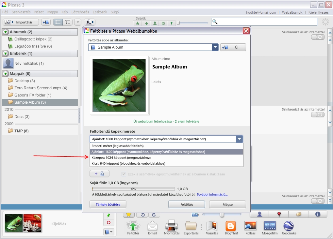Filter to show starred photos only
333x239 pixels.
coord(138,23)
